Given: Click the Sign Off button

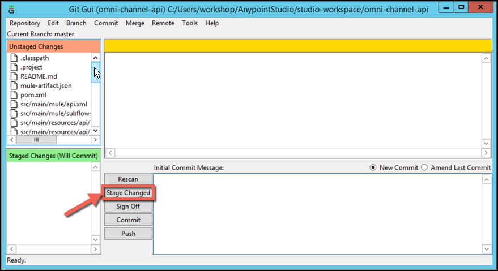Looking at the screenshot, I should pos(128,207).
